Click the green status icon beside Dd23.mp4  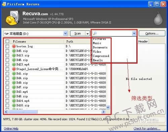click(14, 64)
